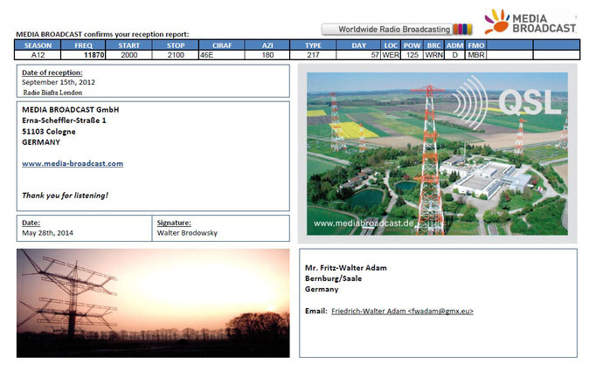The image size is (596, 371).
Task: Select the sunset antenna photo
Action: click(153, 303)
